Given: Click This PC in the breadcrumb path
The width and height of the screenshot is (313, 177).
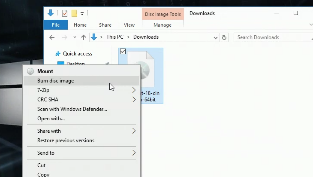Looking at the screenshot, I should (x=115, y=37).
